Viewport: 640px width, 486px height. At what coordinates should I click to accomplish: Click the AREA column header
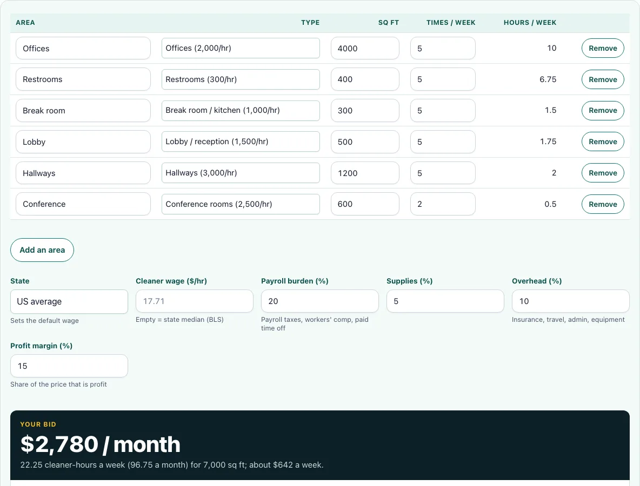coord(25,23)
